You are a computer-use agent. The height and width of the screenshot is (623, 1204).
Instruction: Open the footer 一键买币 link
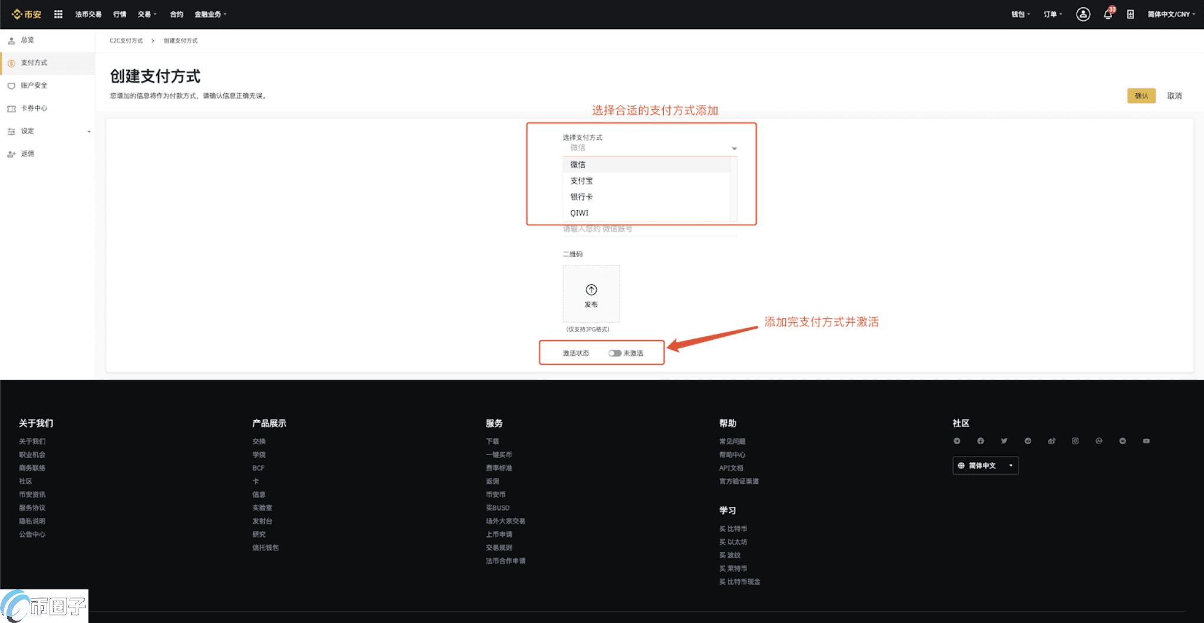pyautogui.click(x=499, y=455)
